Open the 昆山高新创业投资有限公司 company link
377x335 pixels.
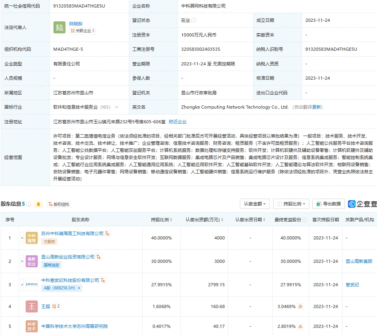(68, 257)
